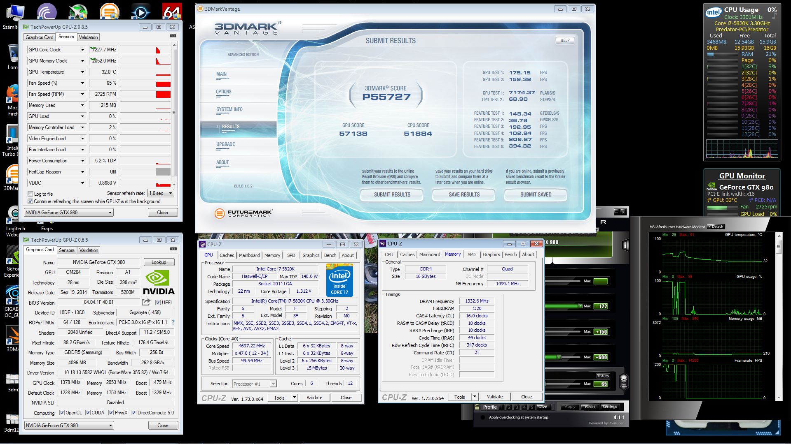Open the AIDA64 desktop shortcut icon

click(x=172, y=12)
